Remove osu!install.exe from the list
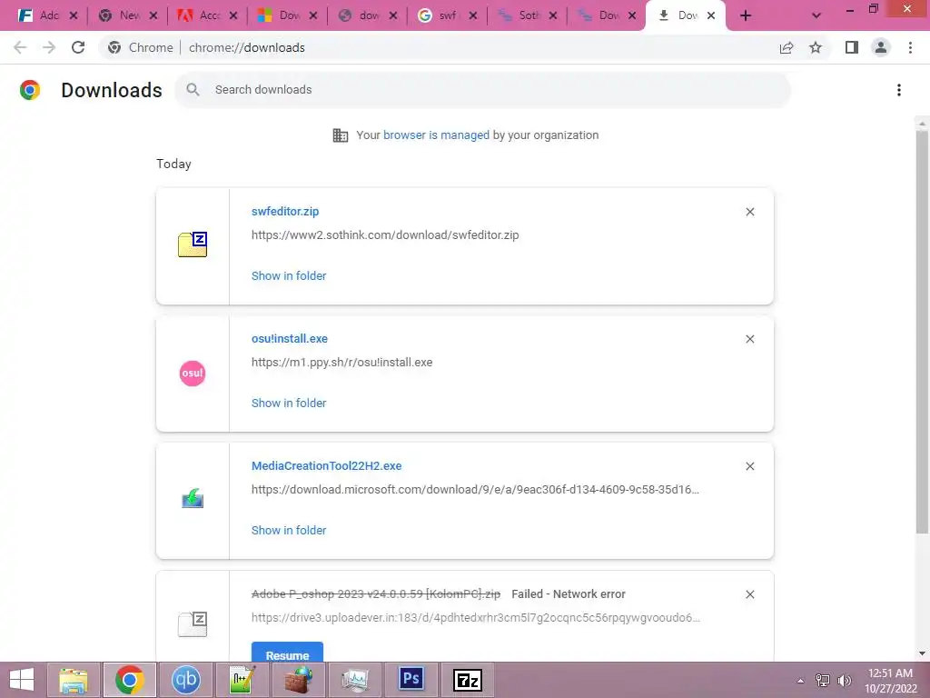930x698 pixels. pos(749,339)
